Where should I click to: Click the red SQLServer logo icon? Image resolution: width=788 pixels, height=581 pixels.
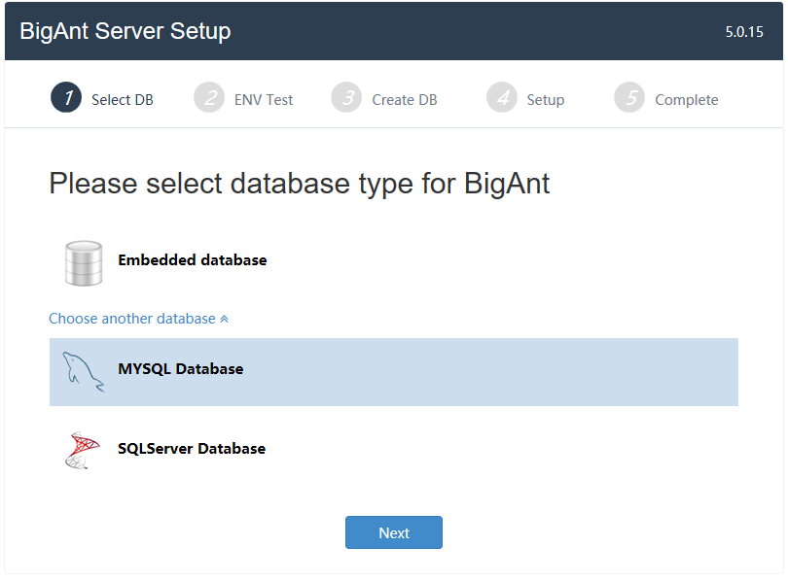coord(84,450)
